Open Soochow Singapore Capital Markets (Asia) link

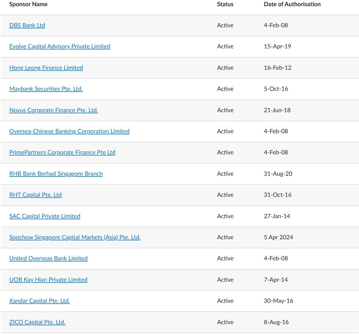(x=75, y=237)
